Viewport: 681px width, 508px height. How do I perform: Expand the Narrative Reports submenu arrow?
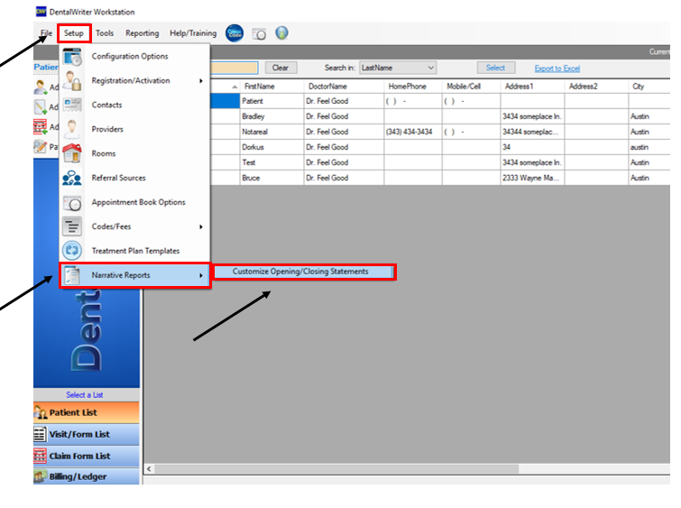pyautogui.click(x=201, y=275)
